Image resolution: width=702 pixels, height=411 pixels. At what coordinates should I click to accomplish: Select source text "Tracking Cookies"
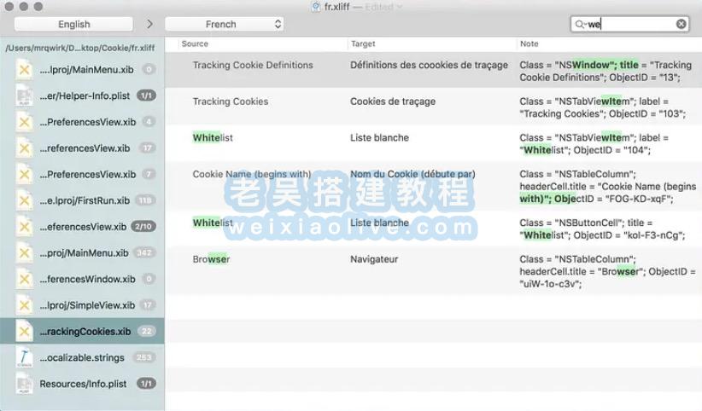point(231,101)
